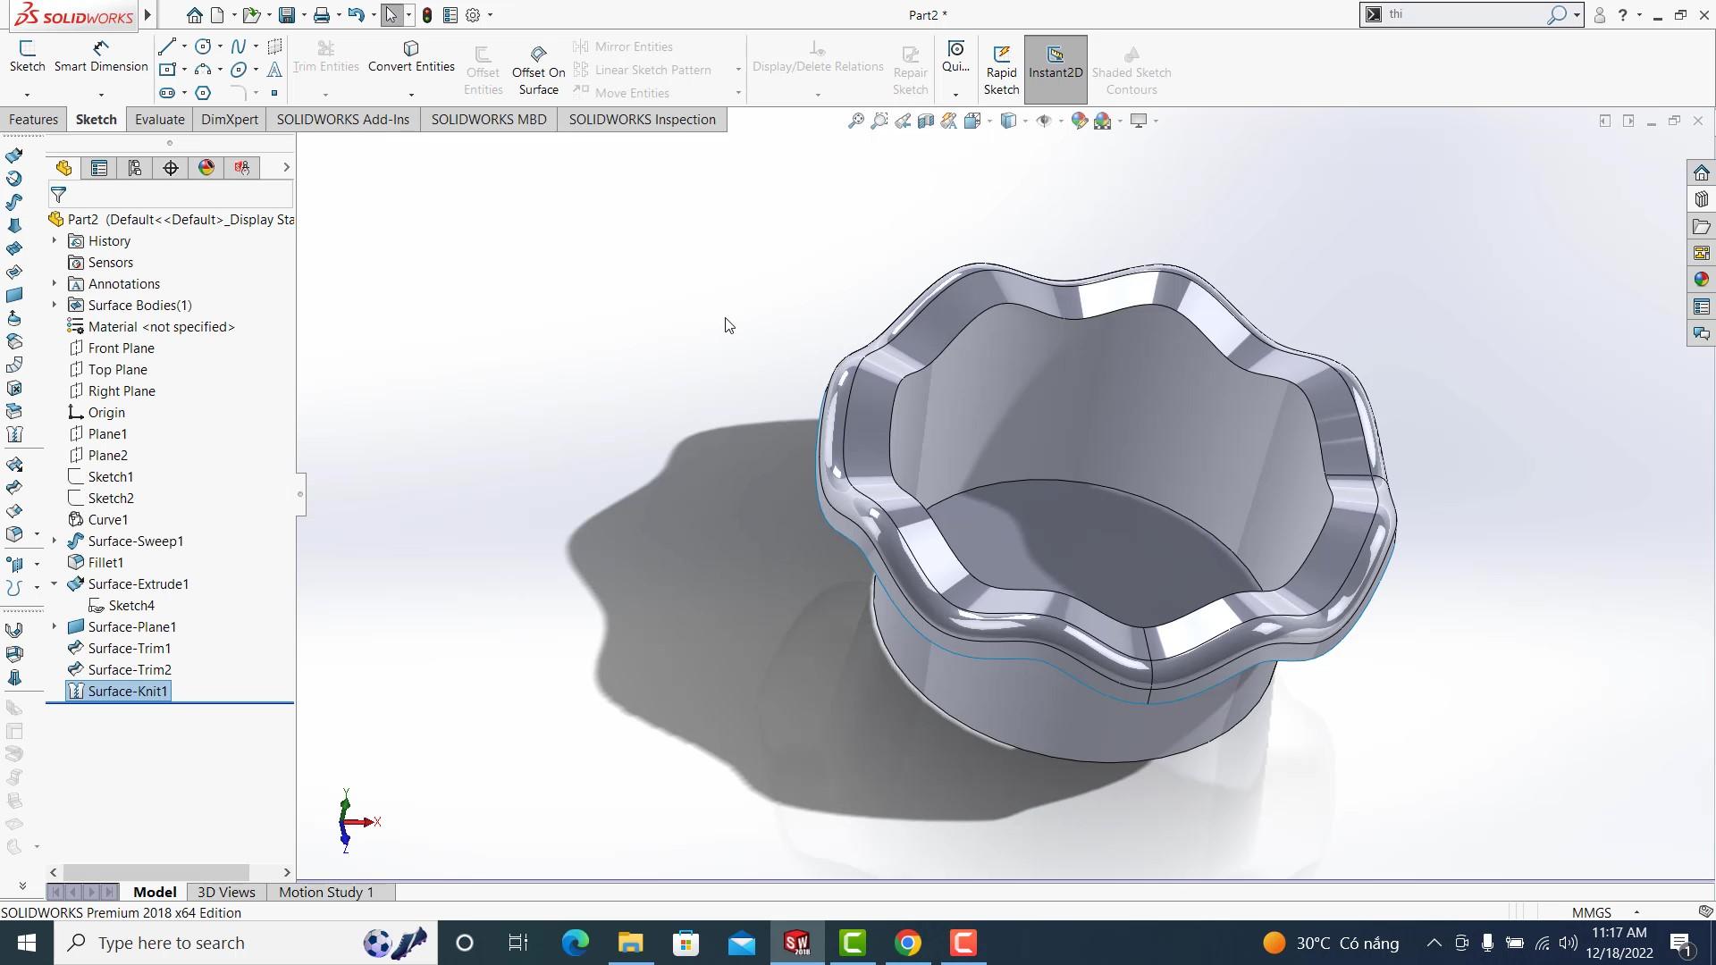Click the Zoom to Fit icon
Screen dimensions: 1716x965
pyautogui.click(x=855, y=121)
